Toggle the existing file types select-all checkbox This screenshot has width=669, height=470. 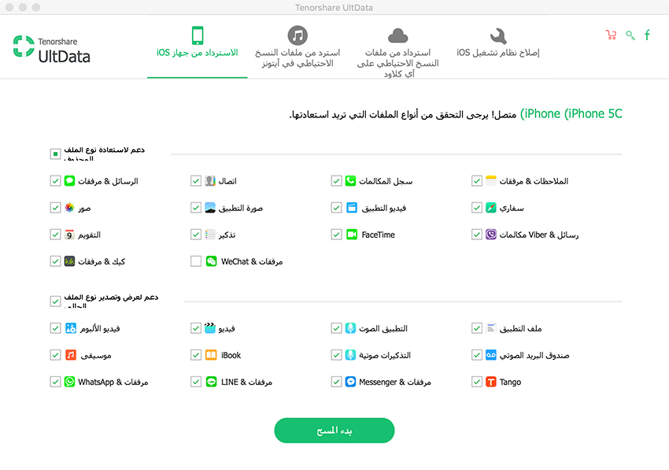tap(55, 302)
